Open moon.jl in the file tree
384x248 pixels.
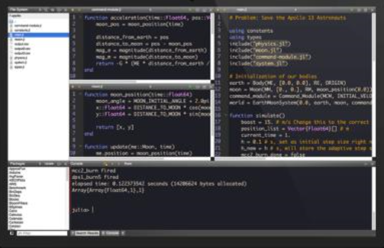click(19, 40)
